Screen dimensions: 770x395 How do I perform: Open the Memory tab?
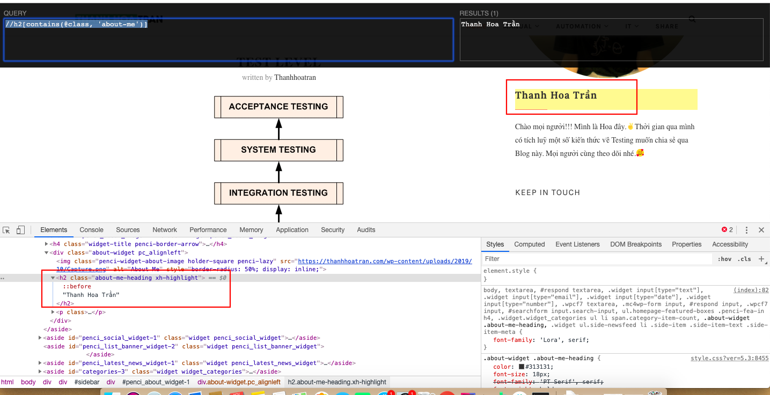coord(251,230)
